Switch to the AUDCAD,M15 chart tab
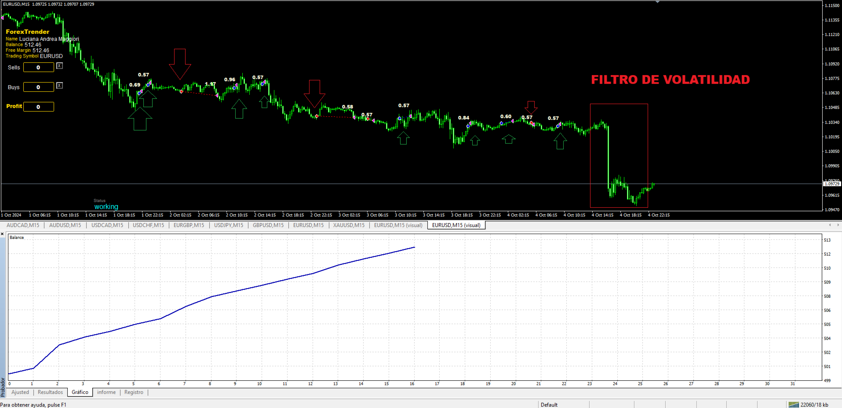This screenshot has height=408, width=842. click(23, 225)
